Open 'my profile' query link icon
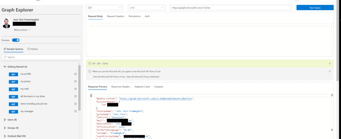Screen dimensions: 341x139 [x=76, y=74]
